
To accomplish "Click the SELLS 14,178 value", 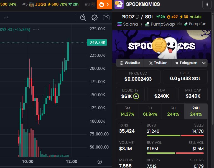I will pos(198,131).
